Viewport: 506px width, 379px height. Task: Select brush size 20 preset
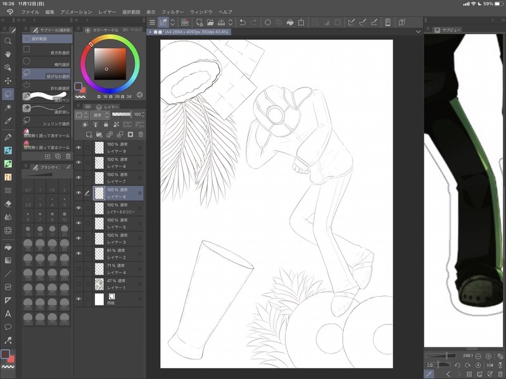(x=65, y=230)
